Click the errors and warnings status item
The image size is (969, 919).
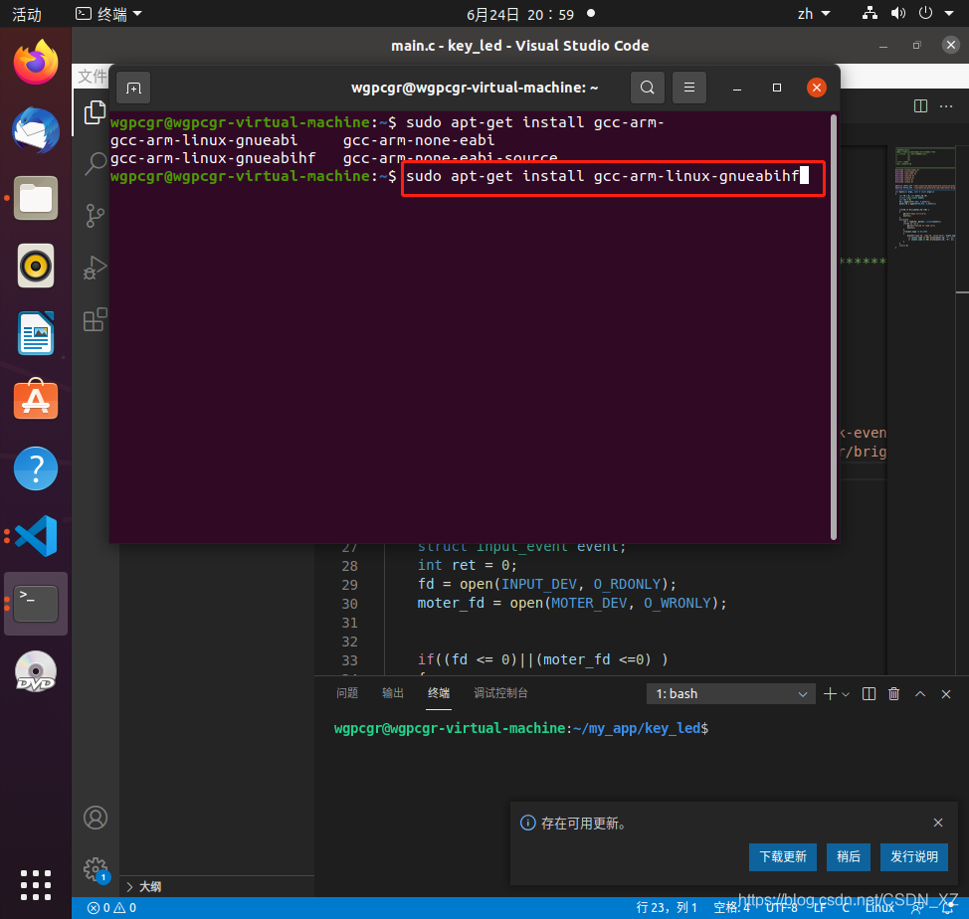pyautogui.click(x=111, y=908)
